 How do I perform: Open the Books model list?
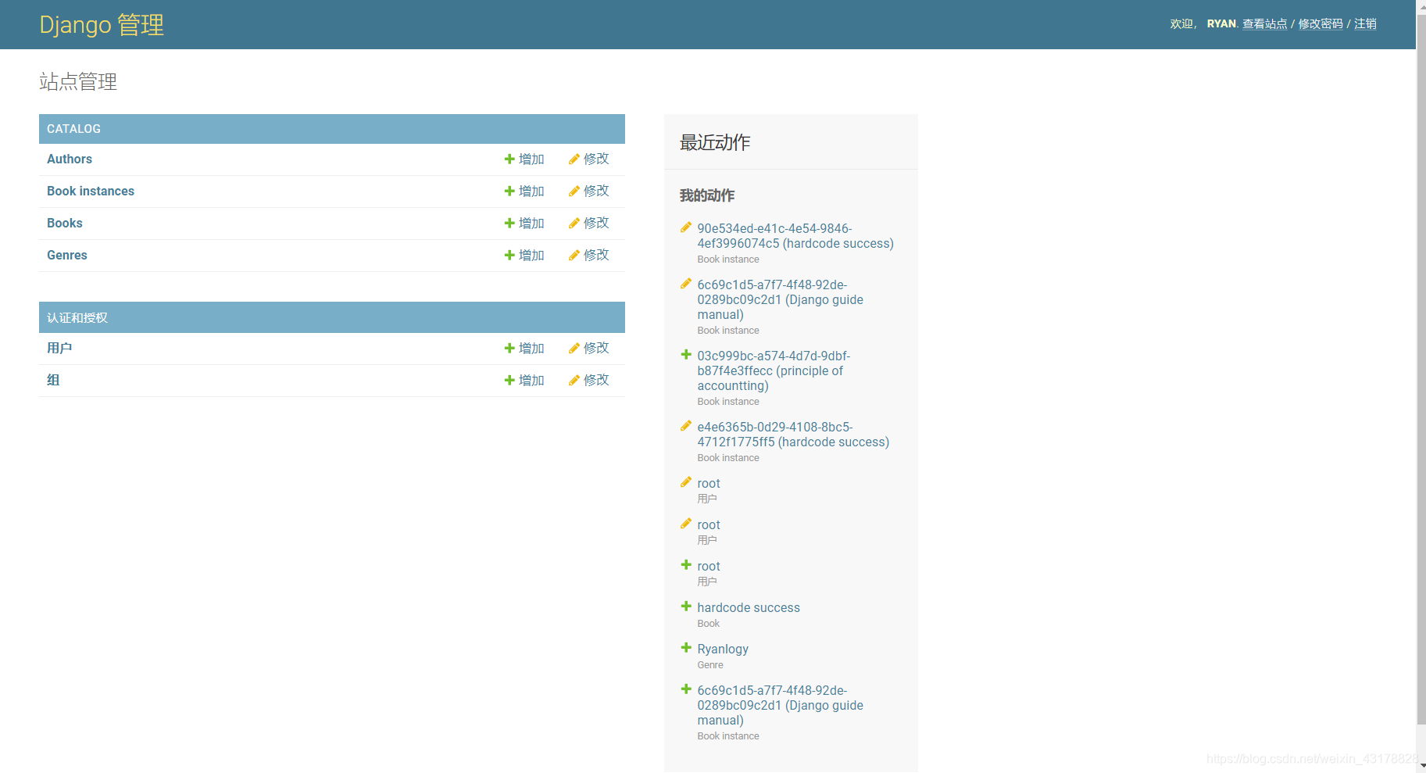tap(65, 223)
